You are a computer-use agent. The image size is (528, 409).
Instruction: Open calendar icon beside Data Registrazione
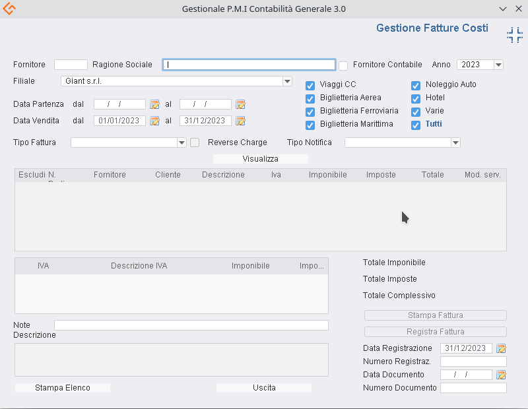click(x=501, y=348)
